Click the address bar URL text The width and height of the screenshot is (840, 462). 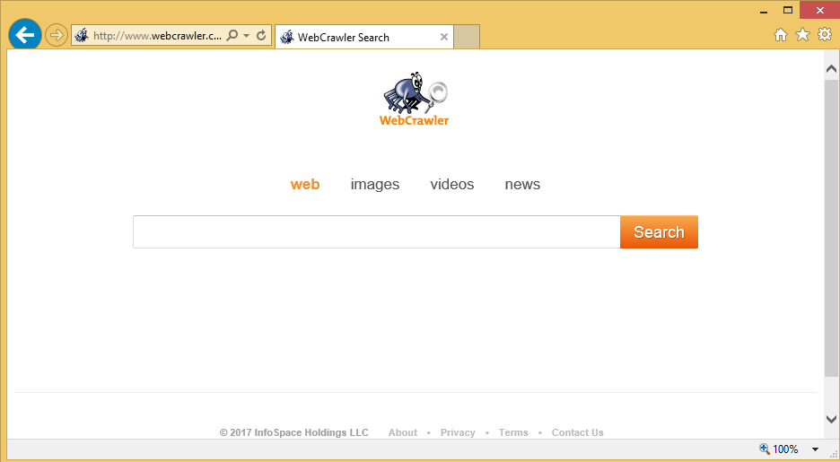[x=158, y=35]
